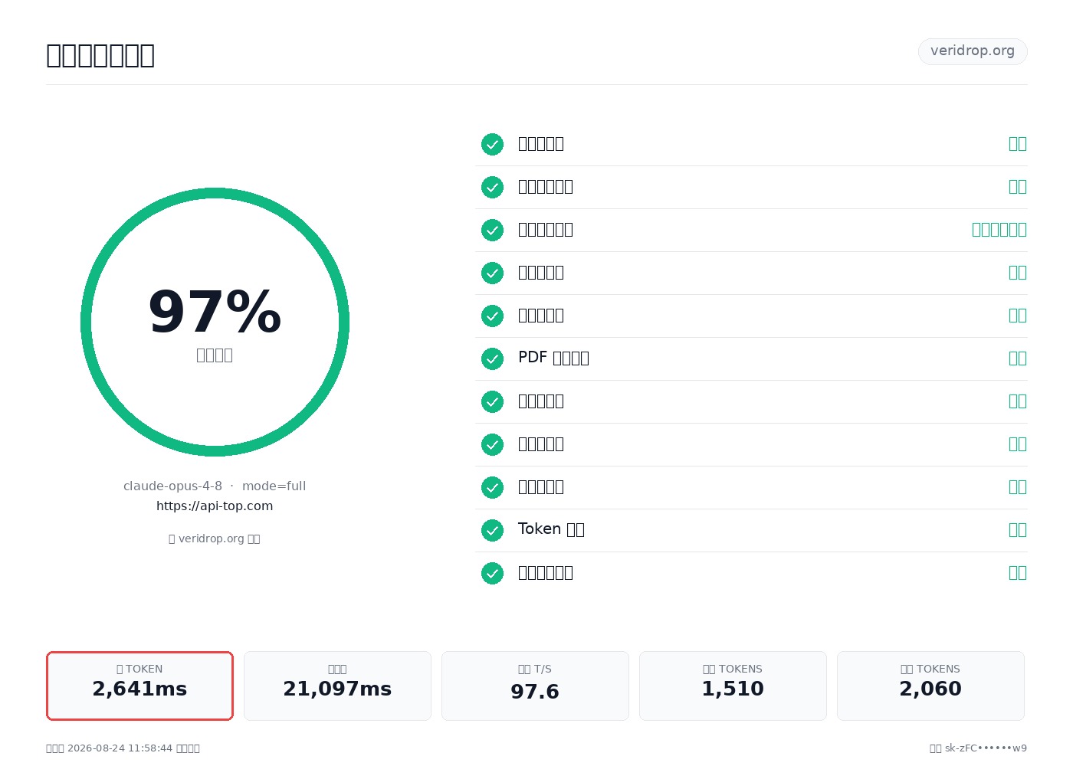Click the Token row label text
The image size is (1073, 766).
(x=551, y=529)
